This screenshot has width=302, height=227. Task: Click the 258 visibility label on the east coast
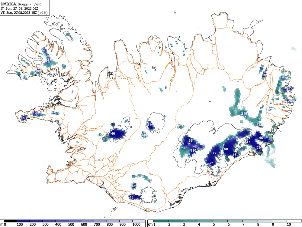[x=285, y=78]
